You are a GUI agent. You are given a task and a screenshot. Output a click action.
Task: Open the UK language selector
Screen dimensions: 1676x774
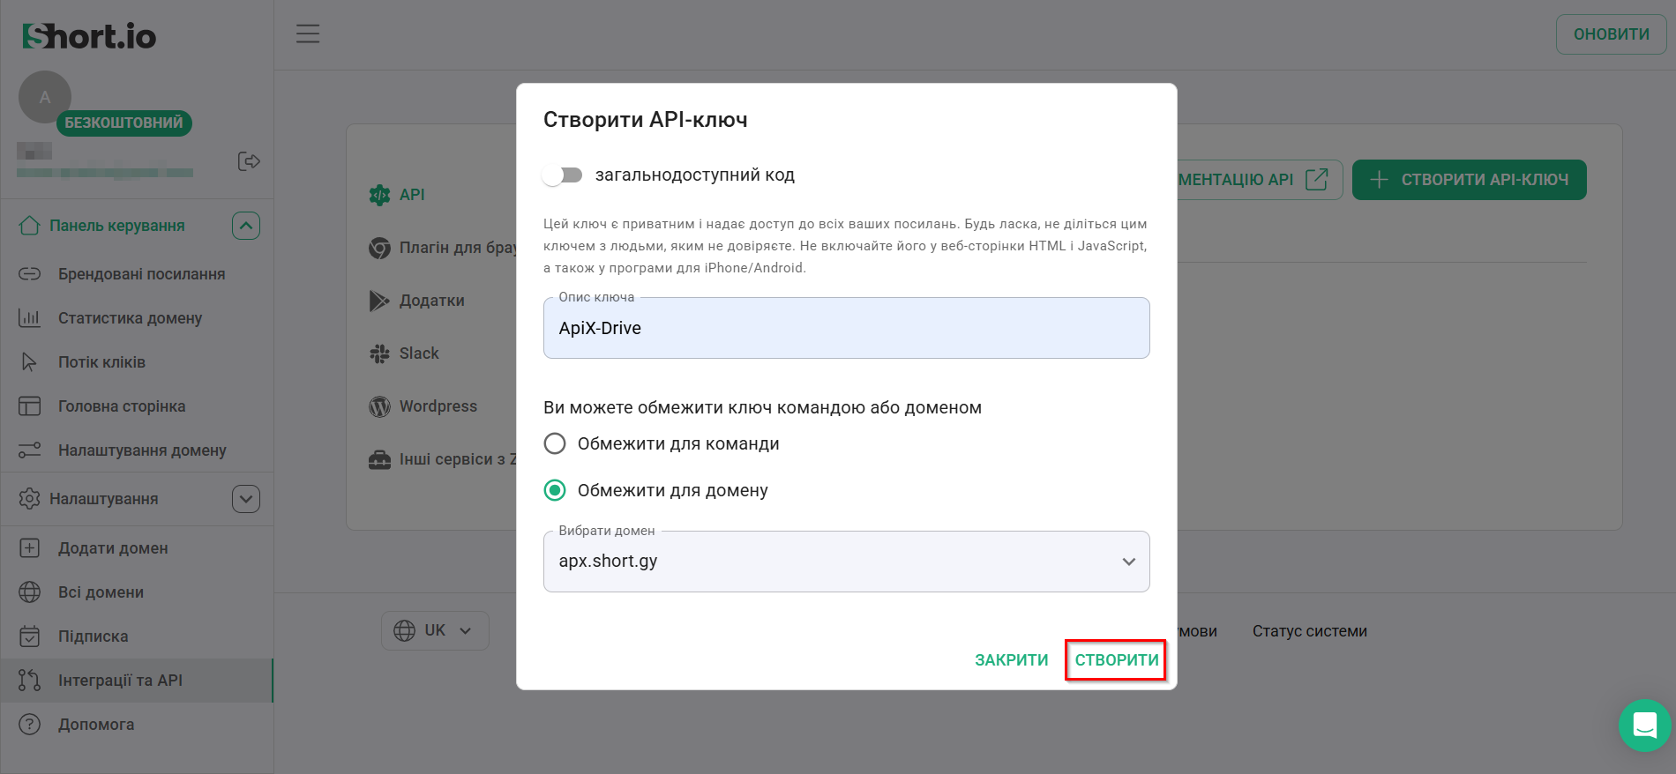[x=435, y=631]
